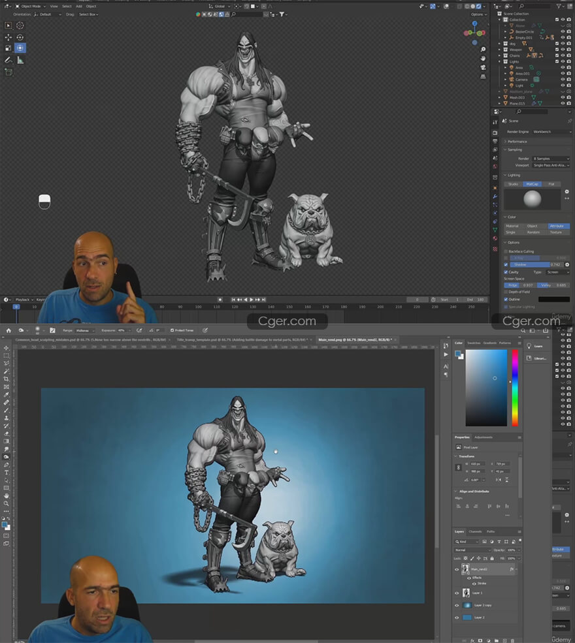Viewport: 575px width, 643px height.
Task: Open the dodge Range dropdown
Action: (85, 330)
